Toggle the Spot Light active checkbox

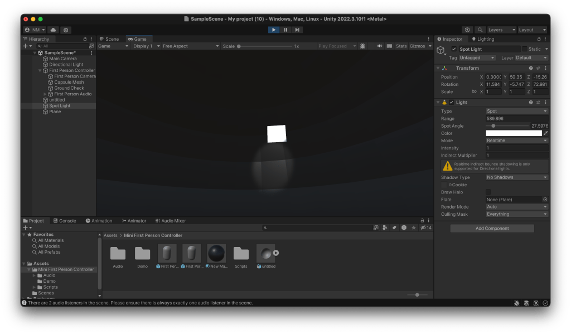454,49
